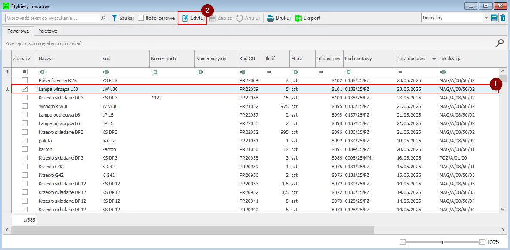Viewport: 510px width, 250px height.
Task: Click the zoom in plus icon
Action: (482, 242)
